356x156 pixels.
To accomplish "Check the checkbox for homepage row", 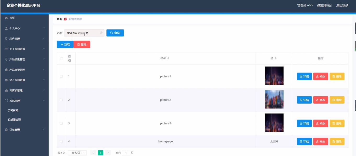I will (x=61, y=141).
